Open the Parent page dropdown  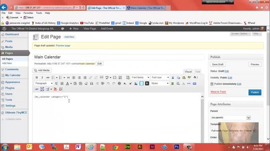pos(230,117)
